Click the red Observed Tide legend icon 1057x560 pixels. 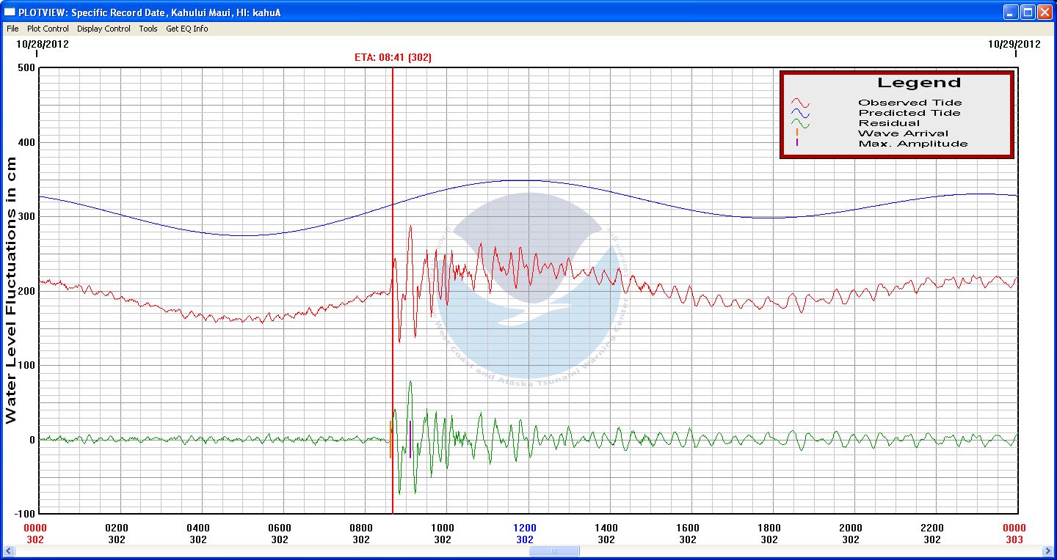point(799,103)
